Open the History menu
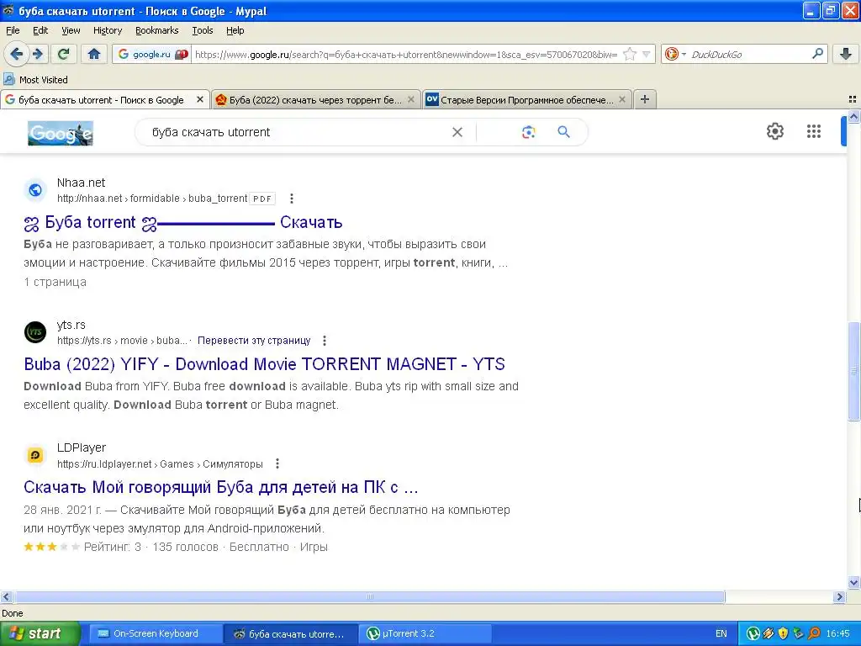The image size is (861, 646). [x=107, y=30]
